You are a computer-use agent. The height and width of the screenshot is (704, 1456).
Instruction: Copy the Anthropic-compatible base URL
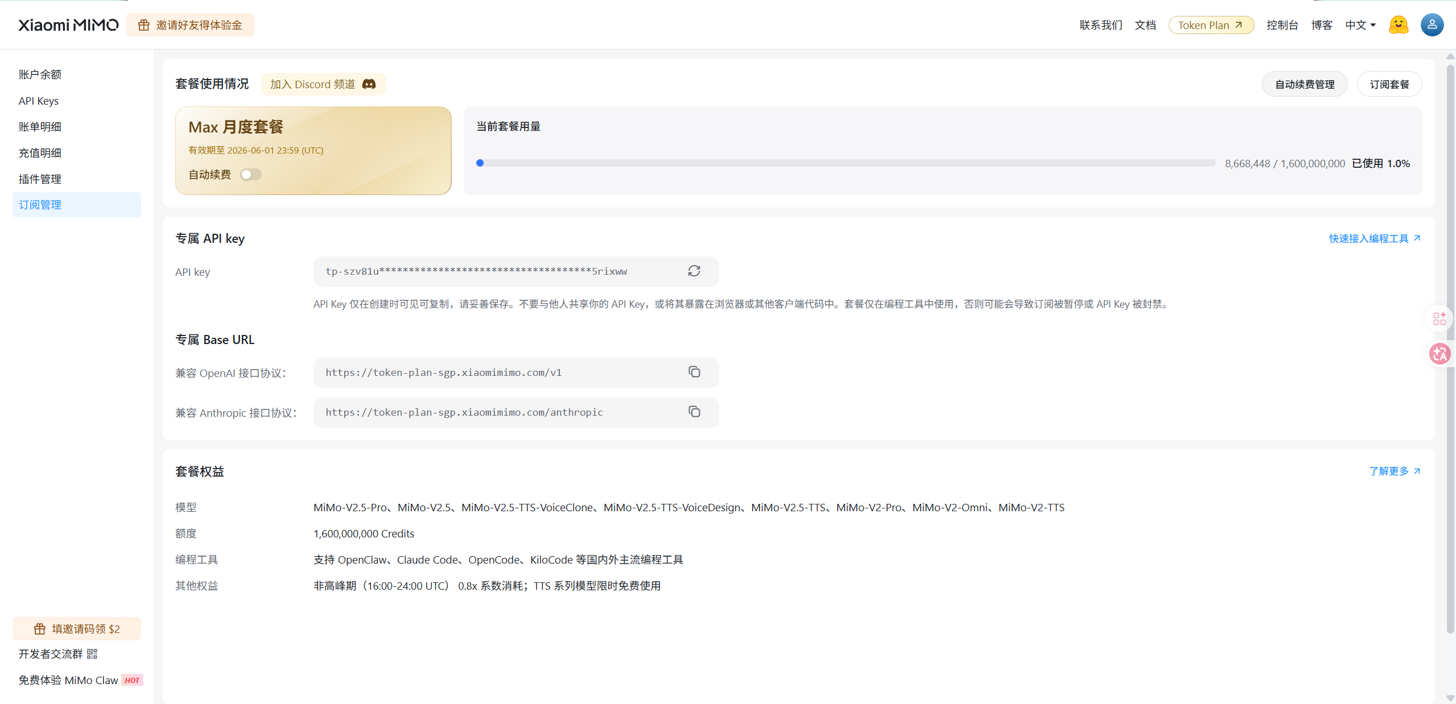tap(694, 412)
